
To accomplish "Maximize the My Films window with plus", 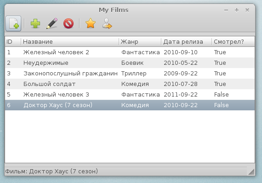I will pyautogui.click(x=237, y=10).
